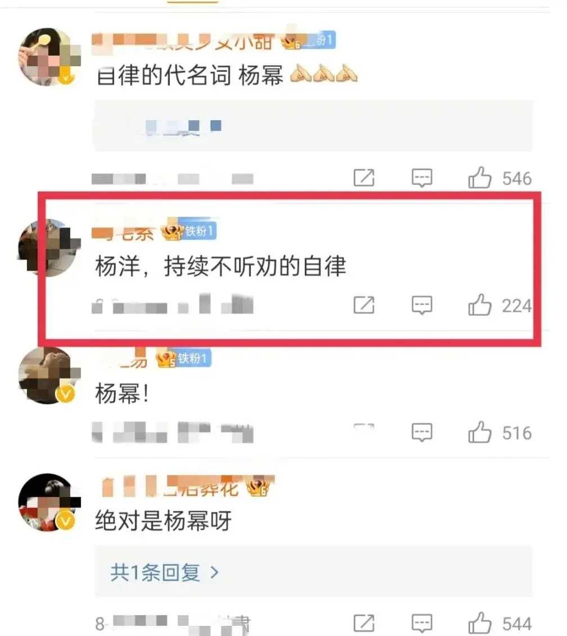Tap thumbs-up on the 杨幂! comment
This screenshot has height=636, width=567.
(x=480, y=432)
